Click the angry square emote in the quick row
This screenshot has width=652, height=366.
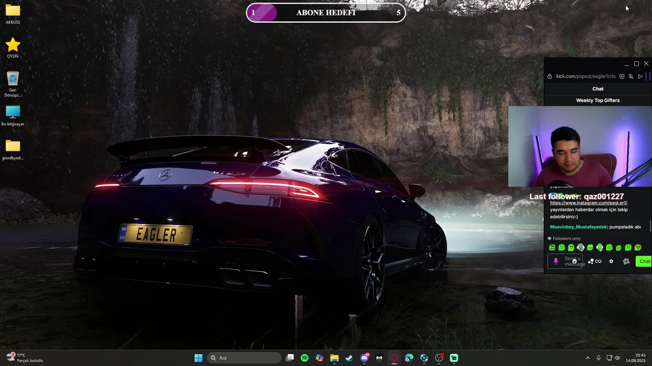[552, 248]
